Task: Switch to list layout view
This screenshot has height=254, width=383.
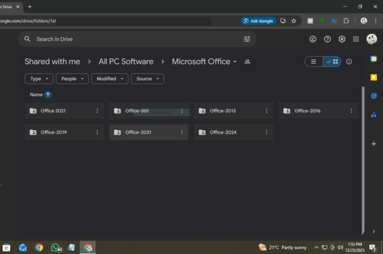Action: (x=314, y=62)
